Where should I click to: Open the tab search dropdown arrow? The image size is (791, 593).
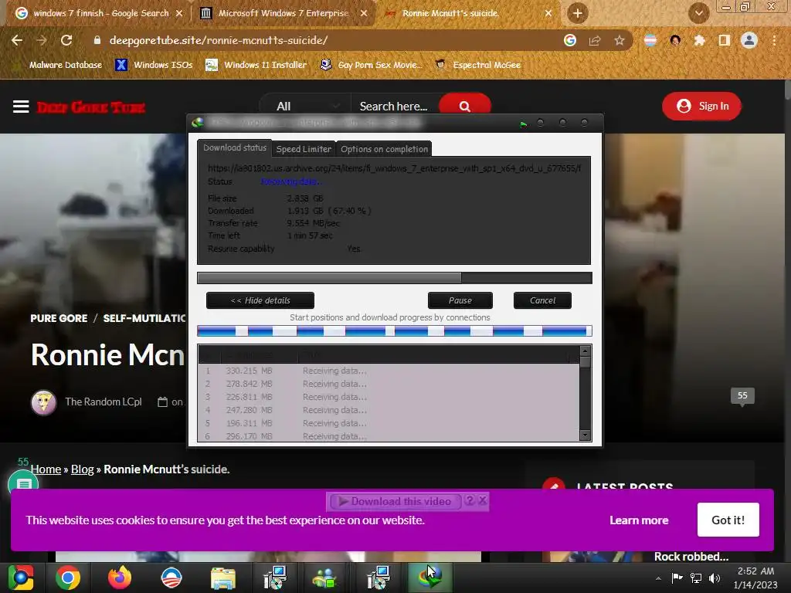[x=698, y=13]
